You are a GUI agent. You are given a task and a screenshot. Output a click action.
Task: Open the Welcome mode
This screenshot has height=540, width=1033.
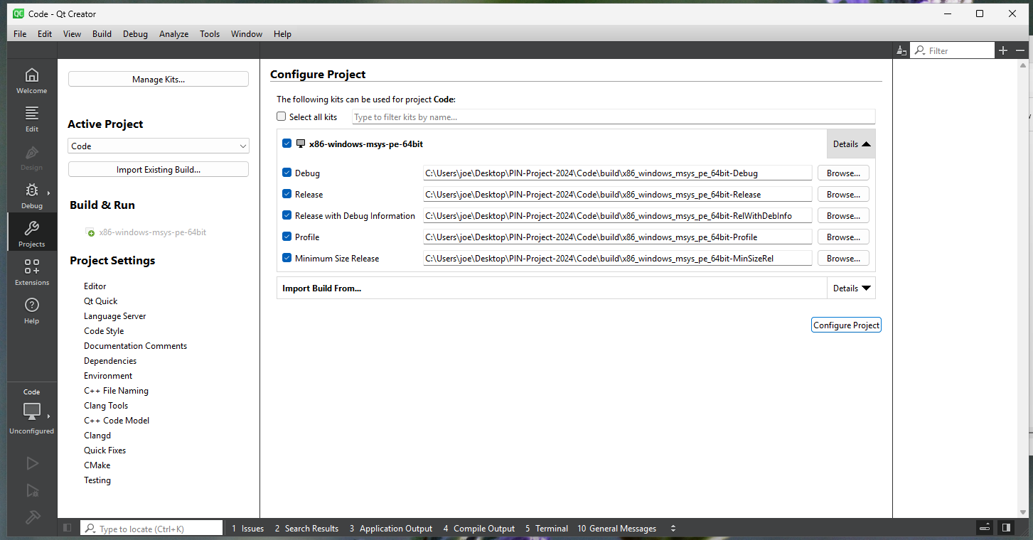(31, 80)
